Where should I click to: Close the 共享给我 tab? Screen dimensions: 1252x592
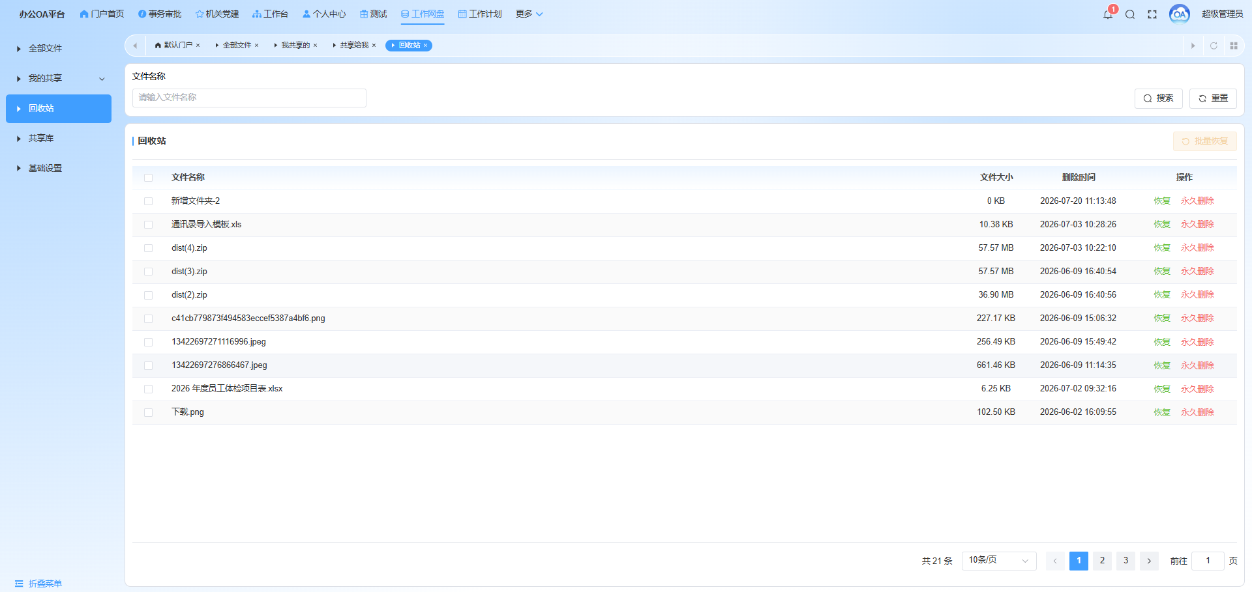(374, 46)
